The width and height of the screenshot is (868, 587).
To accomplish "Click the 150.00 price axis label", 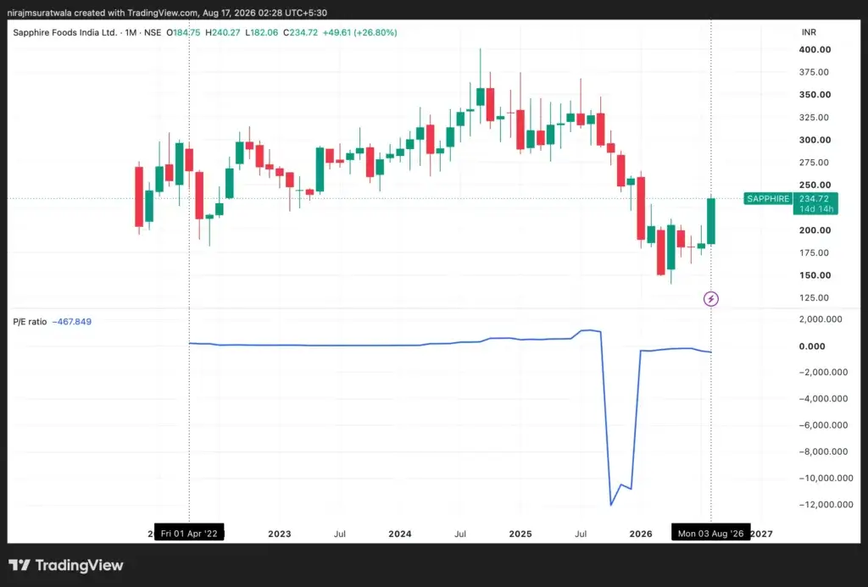I will click(815, 275).
